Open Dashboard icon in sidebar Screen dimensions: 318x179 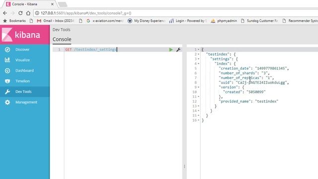[7, 71]
